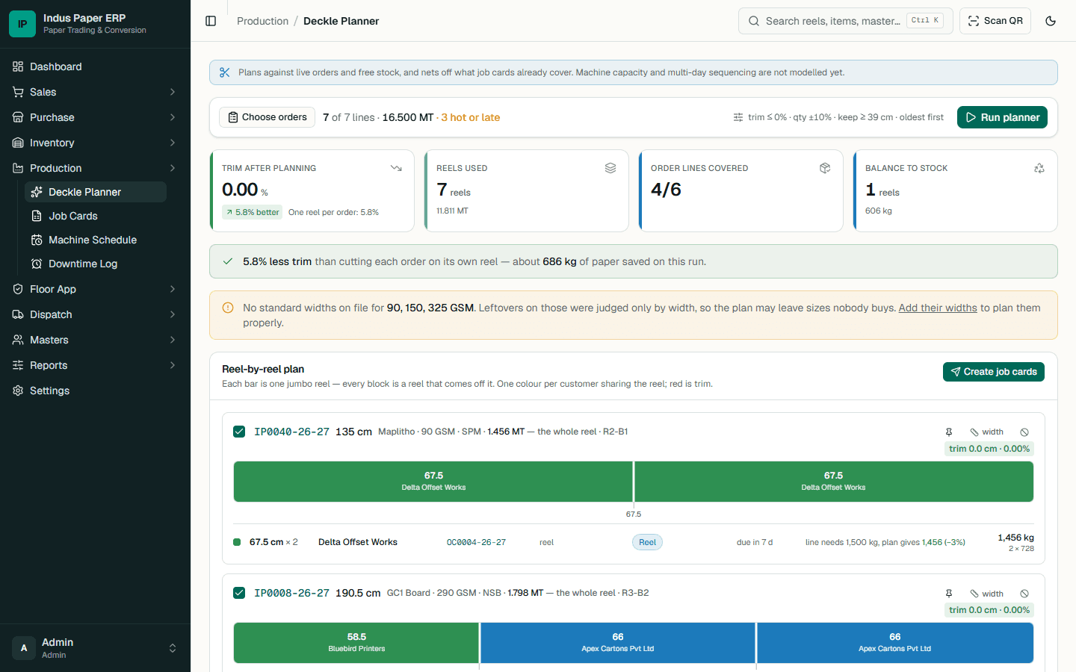Collapse the Production menu chevron

(x=173, y=168)
